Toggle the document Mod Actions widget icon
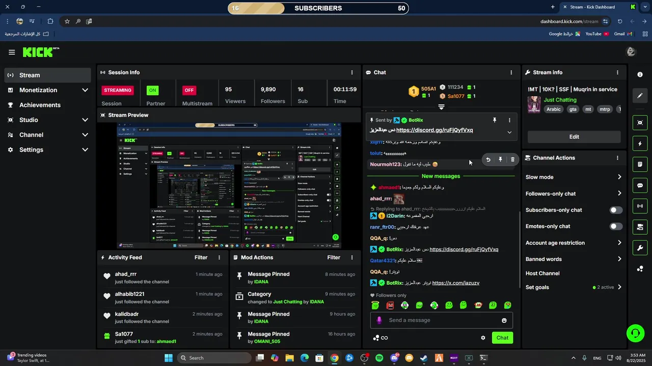This screenshot has width=652, height=366. coord(640,165)
